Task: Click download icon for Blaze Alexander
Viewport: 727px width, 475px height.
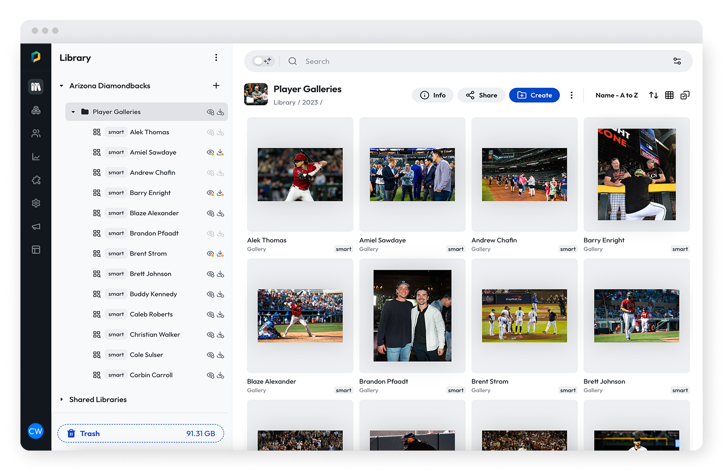Action: 221,214
